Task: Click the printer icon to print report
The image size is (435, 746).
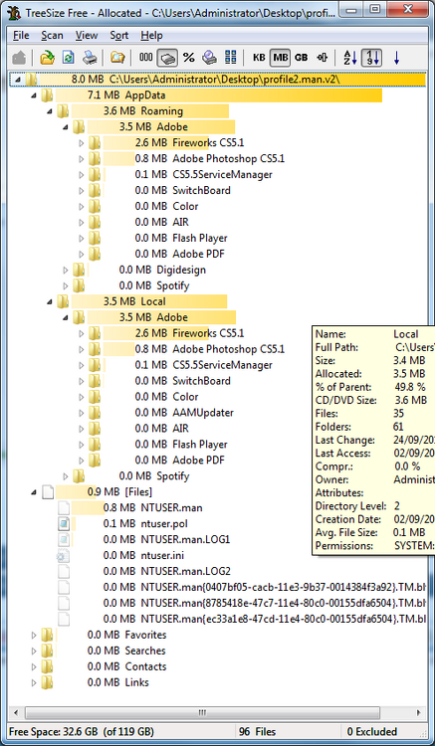Action: click(x=90, y=58)
